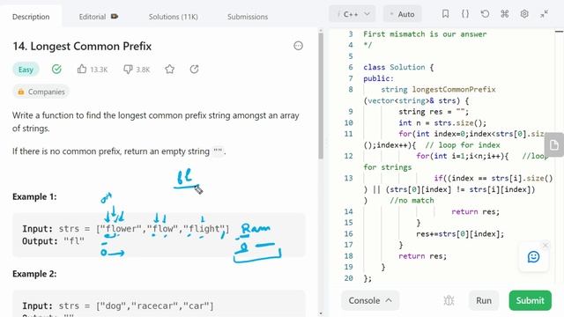
Task: Downvote the problem with thumbs down
Action: click(x=128, y=69)
